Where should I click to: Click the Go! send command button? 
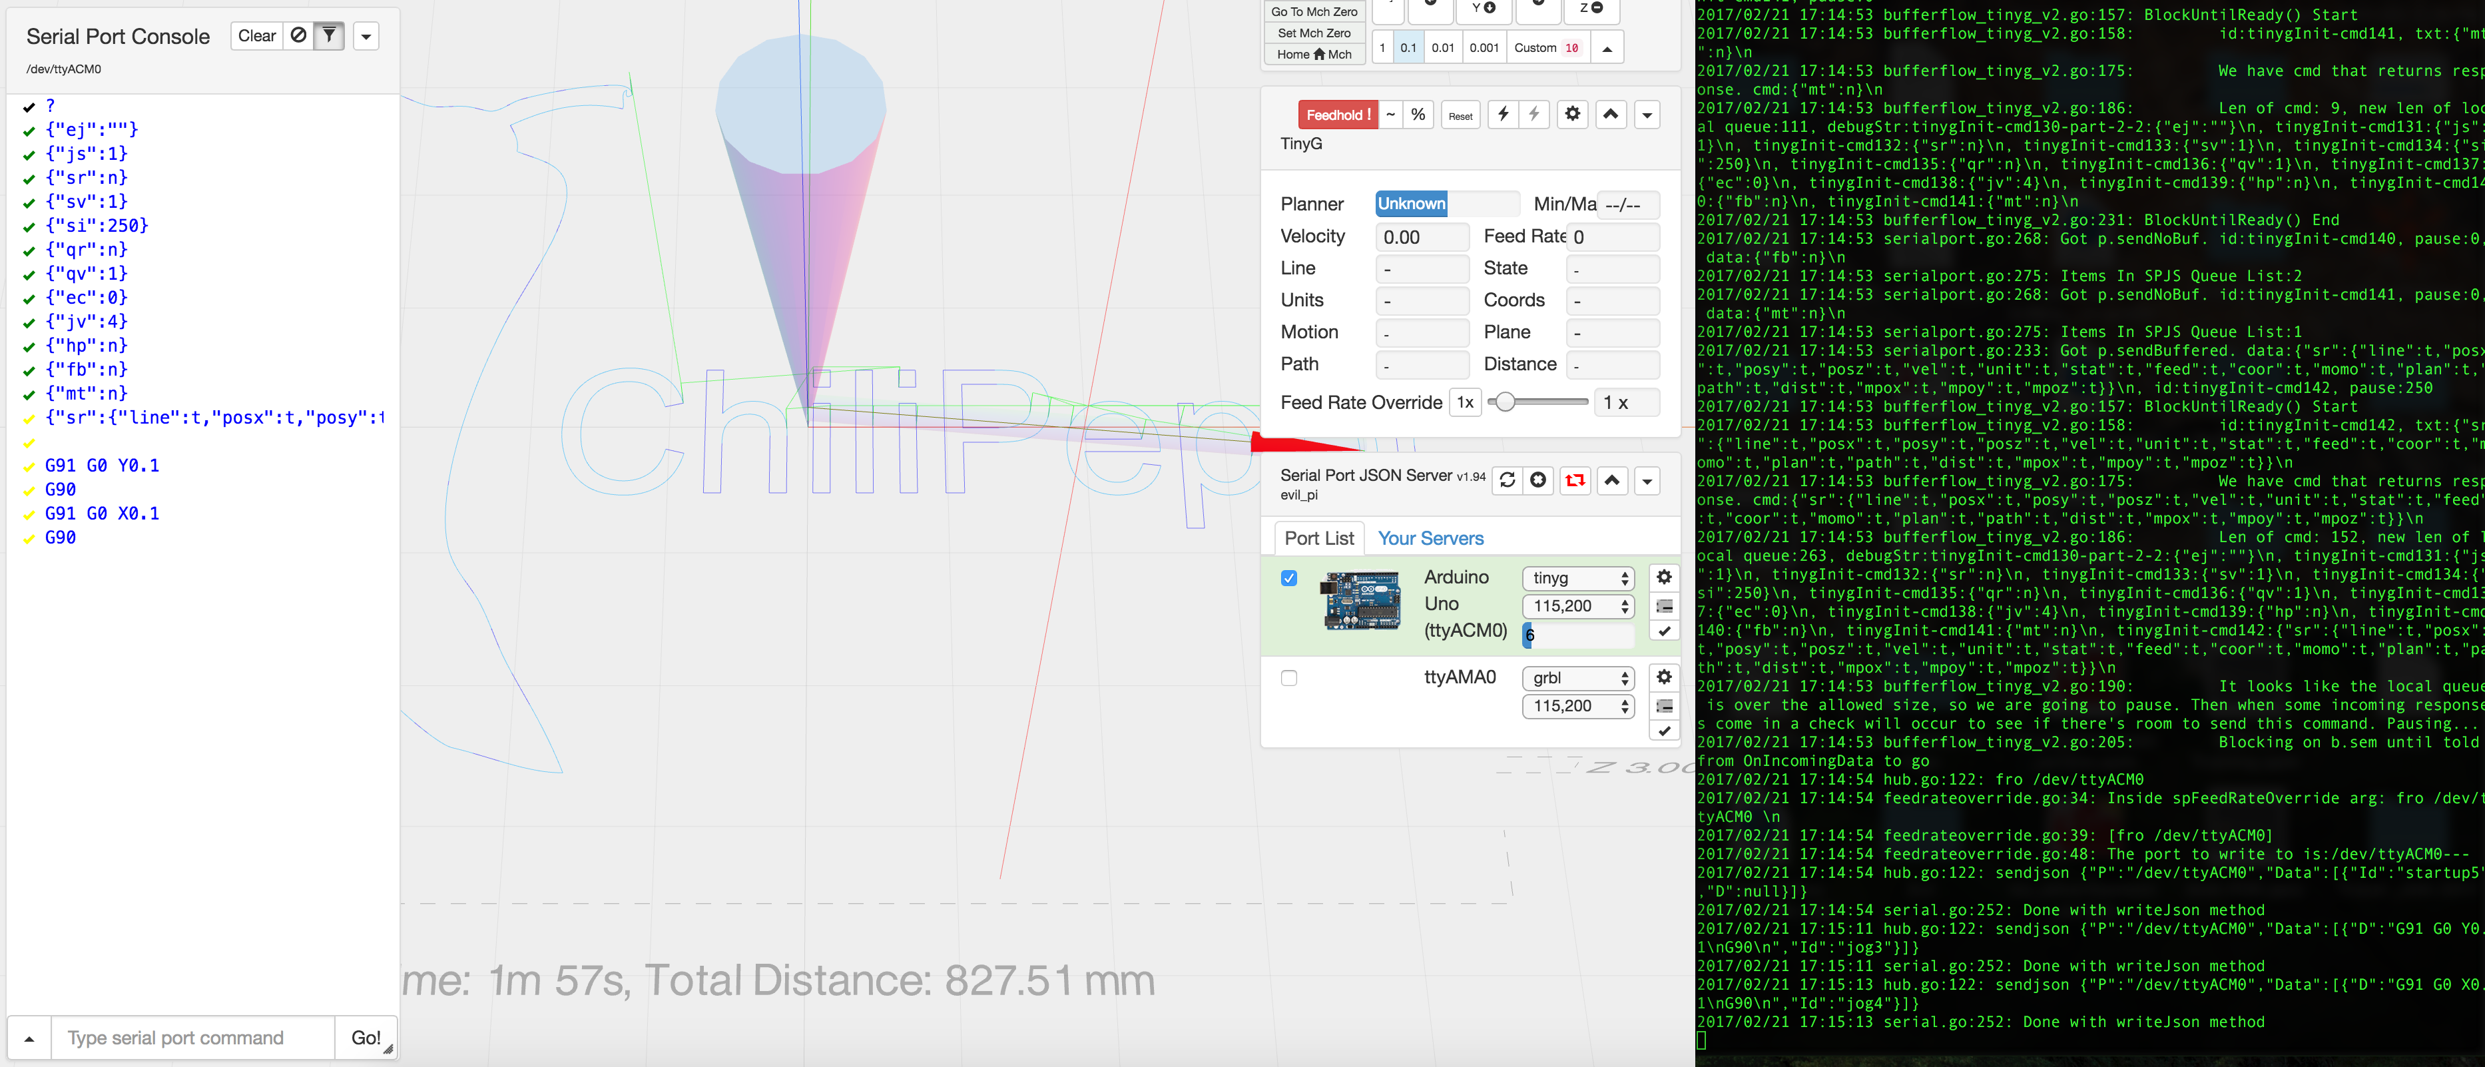[366, 1038]
